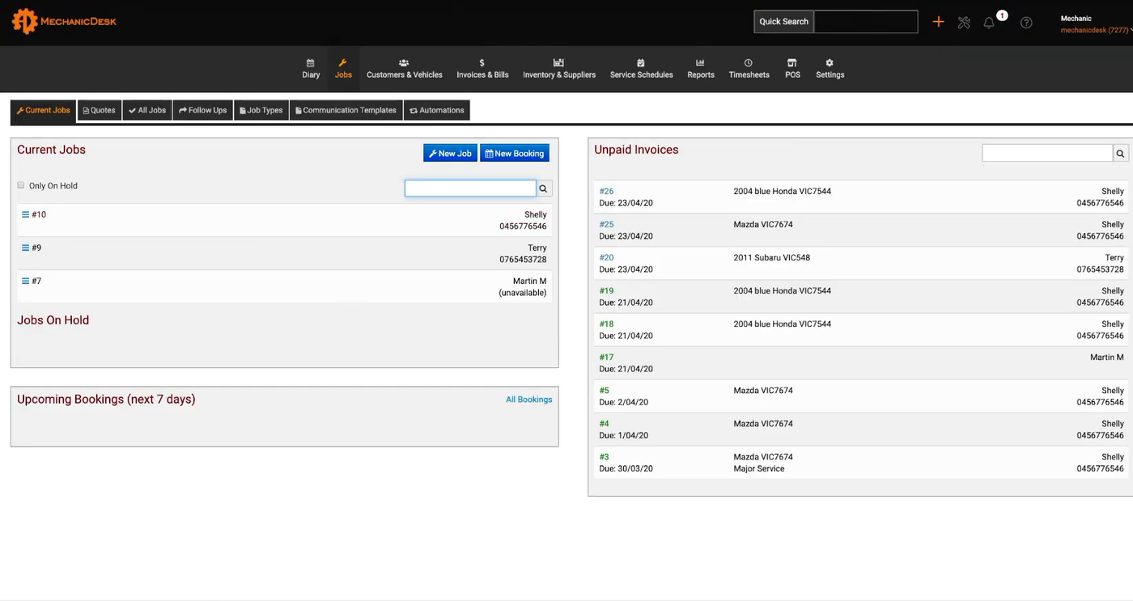Switch to the Quotes tab
The height and width of the screenshot is (601, 1133).
100,111
